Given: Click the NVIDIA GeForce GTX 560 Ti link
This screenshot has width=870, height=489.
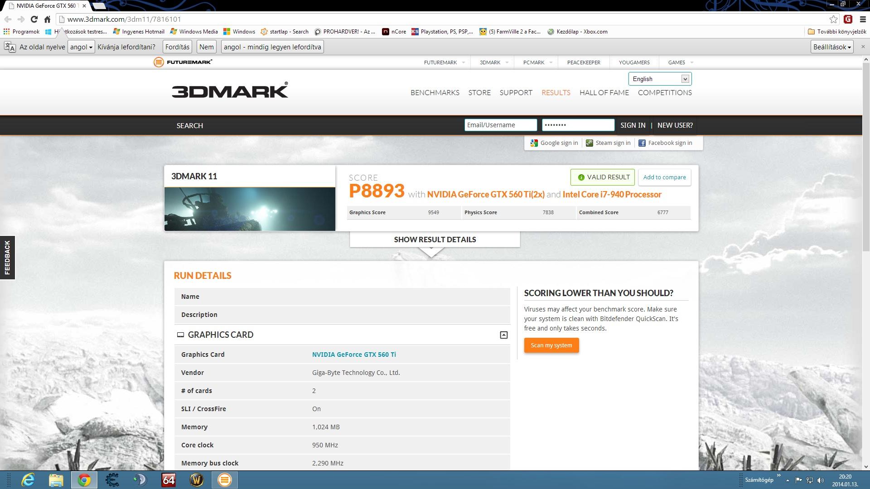Looking at the screenshot, I should click(353, 355).
